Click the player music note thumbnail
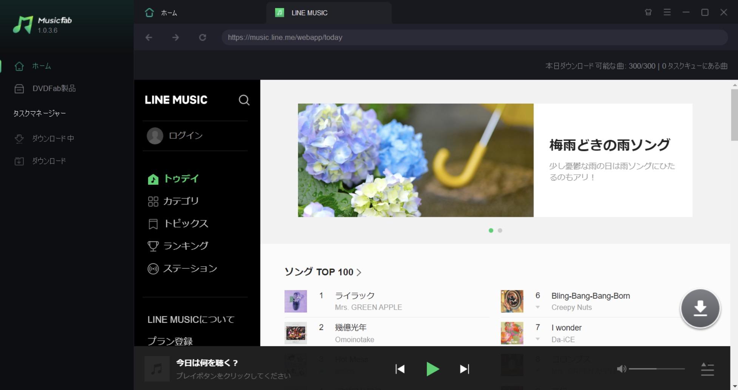 pyautogui.click(x=157, y=369)
